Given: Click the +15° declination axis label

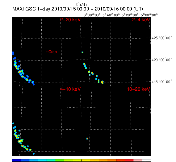Looking at the screenshot, I should point(161,82).
